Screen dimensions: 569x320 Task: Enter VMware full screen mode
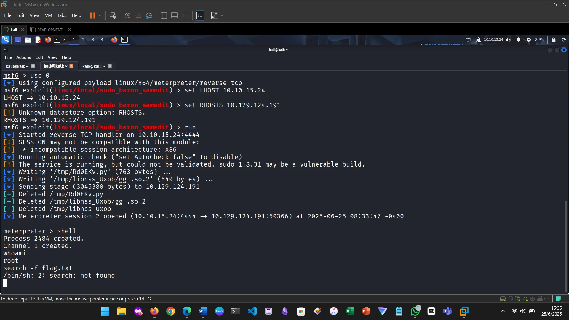[185, 15]
